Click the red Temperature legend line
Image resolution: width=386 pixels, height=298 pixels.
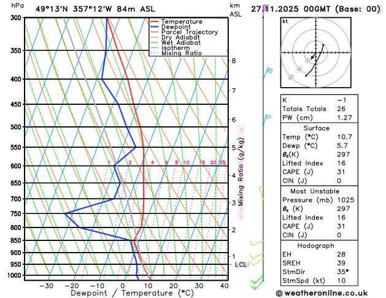pos(155,21)
